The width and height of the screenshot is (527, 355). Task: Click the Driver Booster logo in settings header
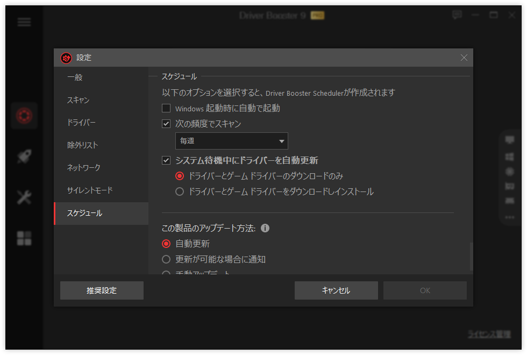tap(66, 58)
